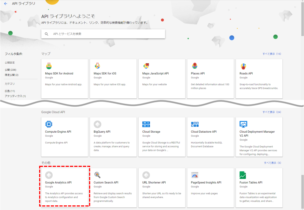The image size is (304, 210).
Task: Click the Cloud Storage icon
Action: tap(146, 124)
